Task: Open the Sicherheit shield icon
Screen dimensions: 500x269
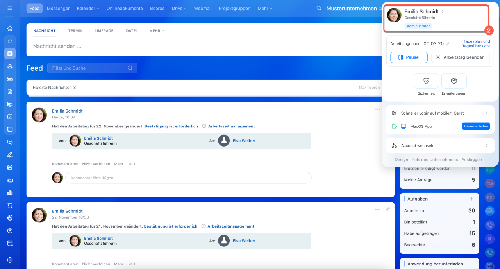Action: click(426, 81)
